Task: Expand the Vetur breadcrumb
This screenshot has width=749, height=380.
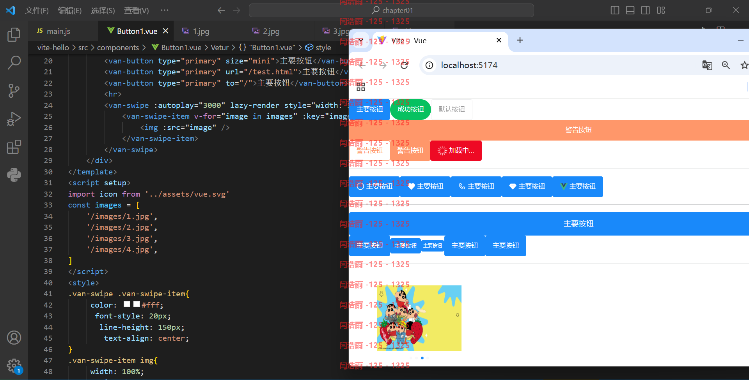Action: (x=220, y=47)
